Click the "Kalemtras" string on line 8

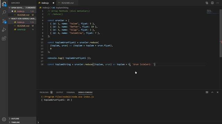pyautogui.click(x=76, y=33)
